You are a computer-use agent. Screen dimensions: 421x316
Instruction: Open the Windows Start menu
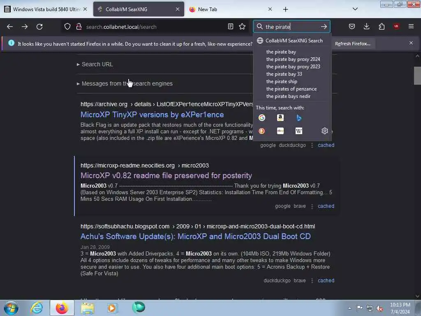click(x=11, y=308)
